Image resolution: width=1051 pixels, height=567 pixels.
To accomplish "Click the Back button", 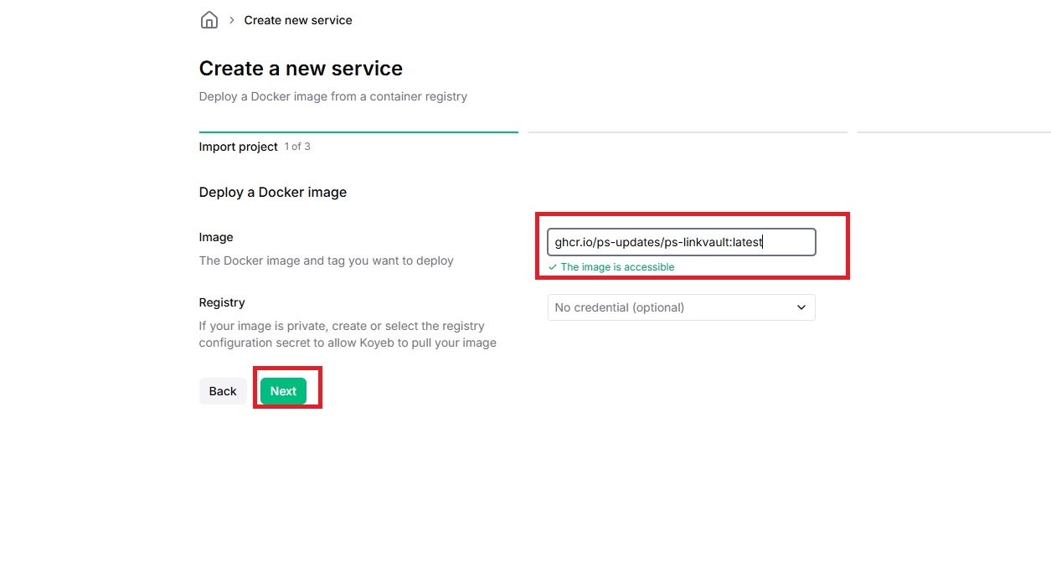I will [x=223, y=391].
